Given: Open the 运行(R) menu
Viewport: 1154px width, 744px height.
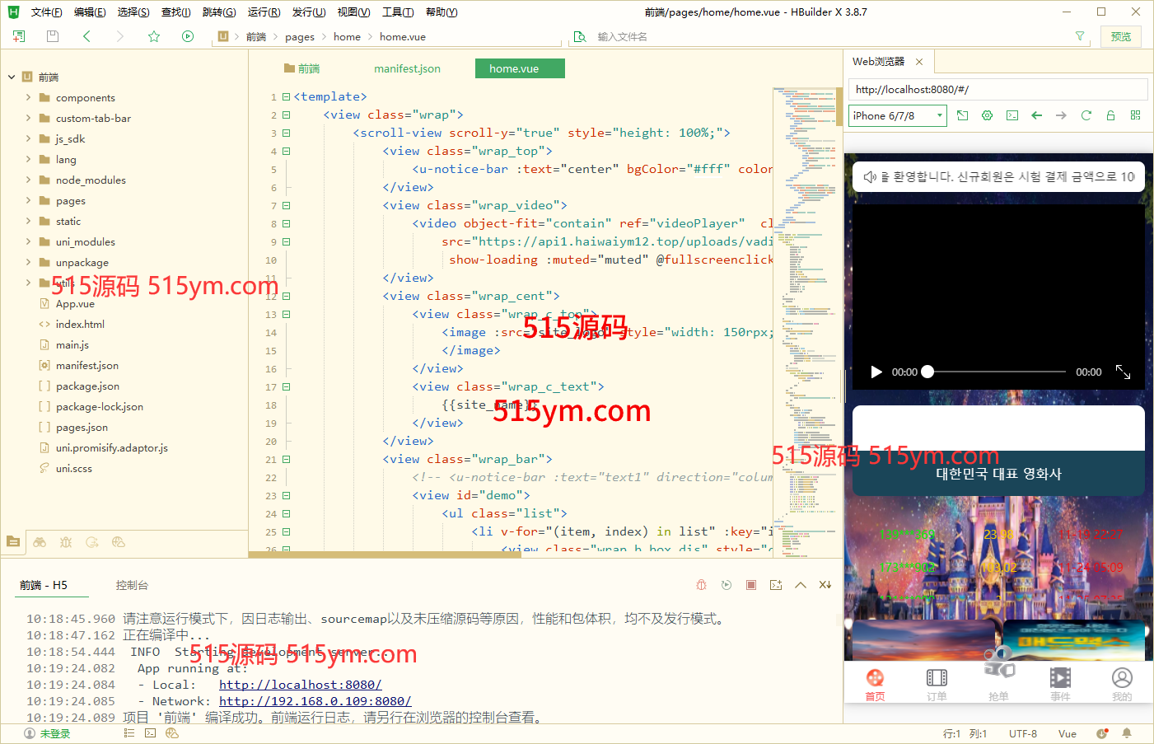Looking at the screenshot, I should [264, 12].
